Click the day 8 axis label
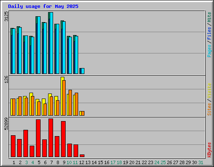This screenshot has height=167, width=214. (x=58, y=162)
